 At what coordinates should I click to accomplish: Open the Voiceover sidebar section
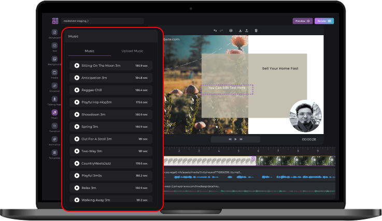(54, 86)
